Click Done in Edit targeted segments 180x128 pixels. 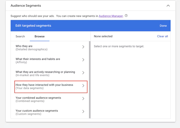[x=163, y=26]
